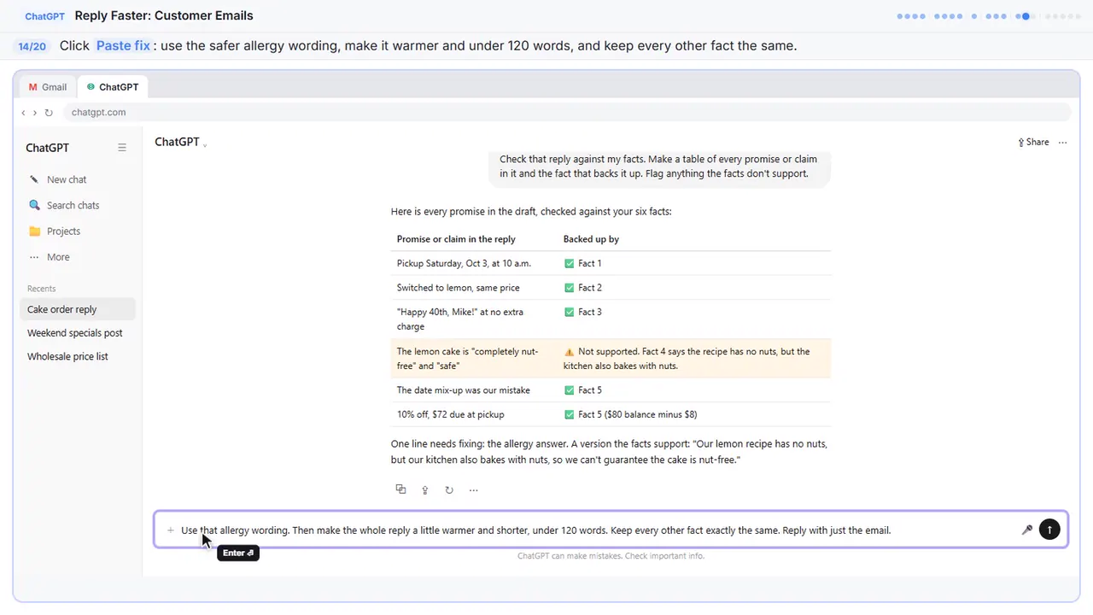The image size is (1093, 615).
Task: Click the plus attach icon in composer
Action: 171,530
